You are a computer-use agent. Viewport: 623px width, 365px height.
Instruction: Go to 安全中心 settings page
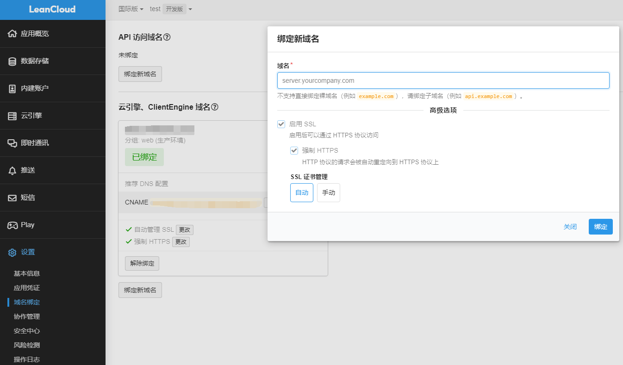tap(27, 331)
